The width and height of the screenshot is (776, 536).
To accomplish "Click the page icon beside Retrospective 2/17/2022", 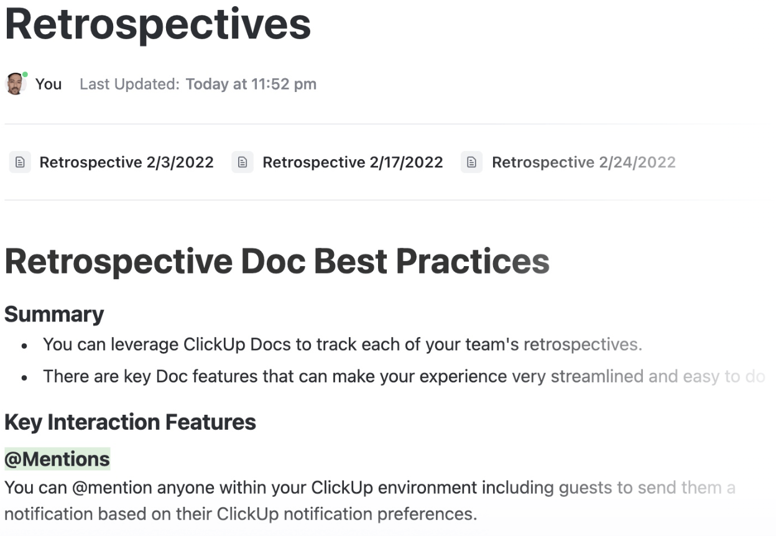I will tap(242, 162).
